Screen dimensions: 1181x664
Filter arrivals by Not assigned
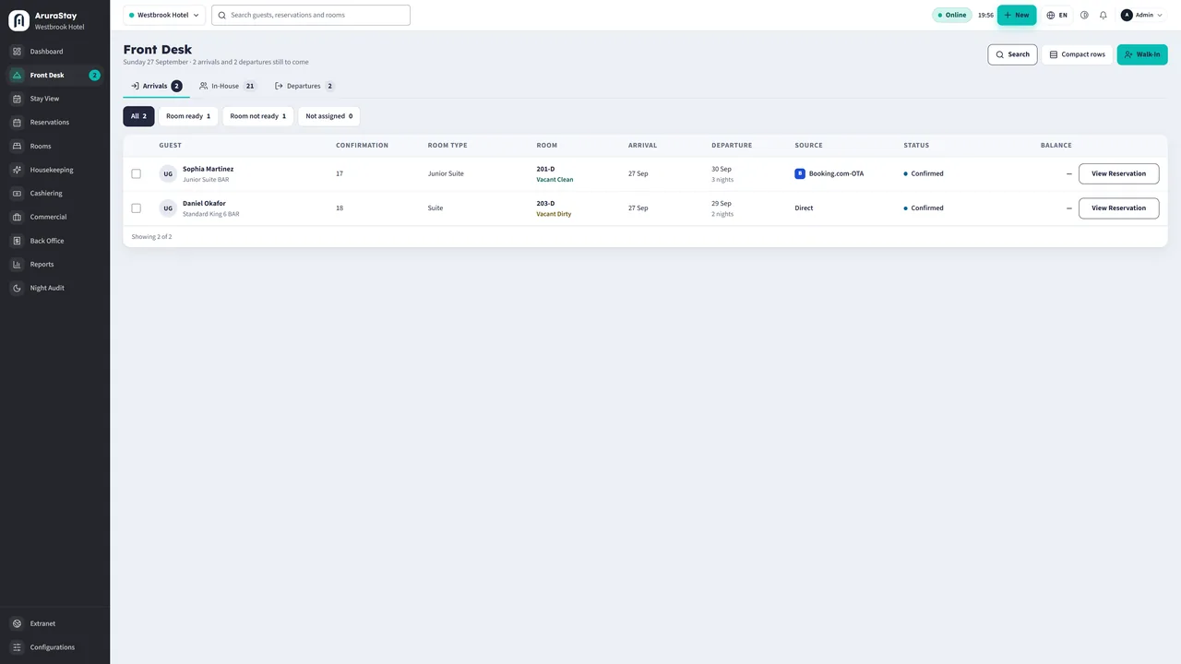click(329, 116)
